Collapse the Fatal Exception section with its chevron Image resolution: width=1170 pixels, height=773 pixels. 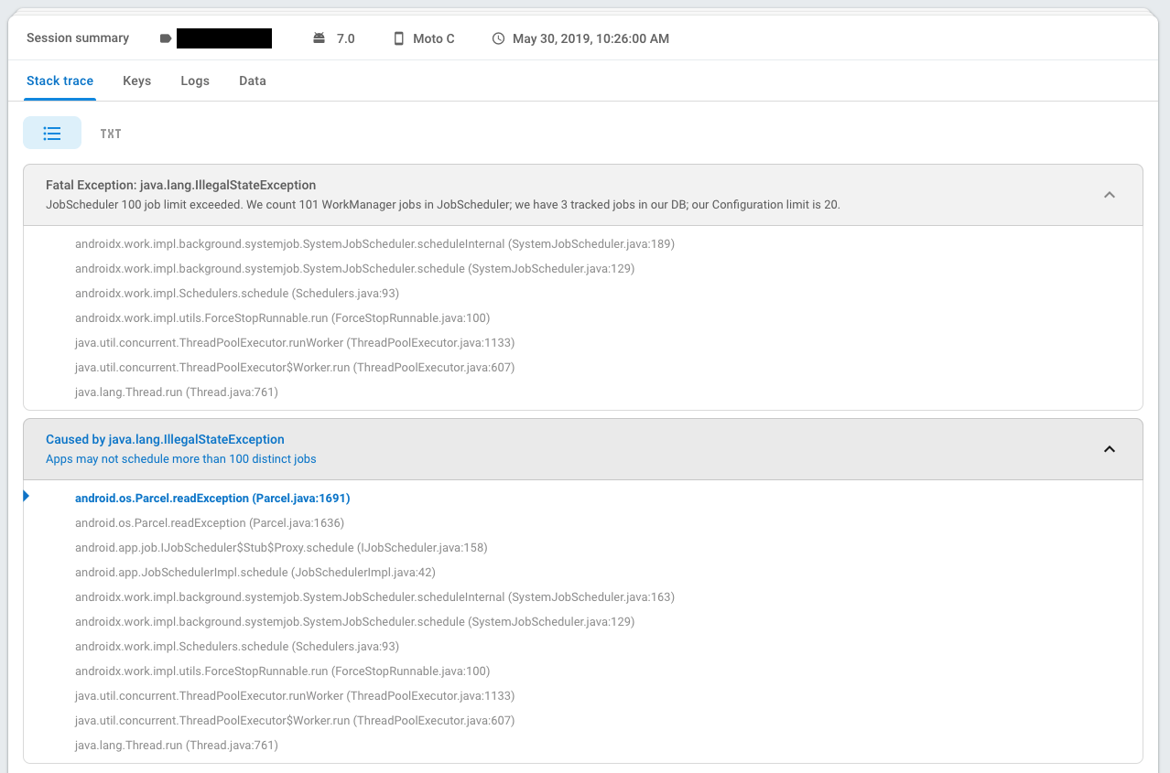tap(1109, 195)
